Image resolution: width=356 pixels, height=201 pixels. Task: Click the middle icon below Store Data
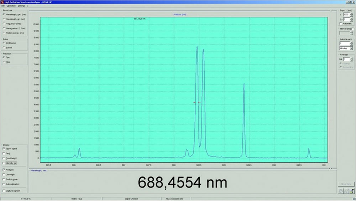click(345, 191)
